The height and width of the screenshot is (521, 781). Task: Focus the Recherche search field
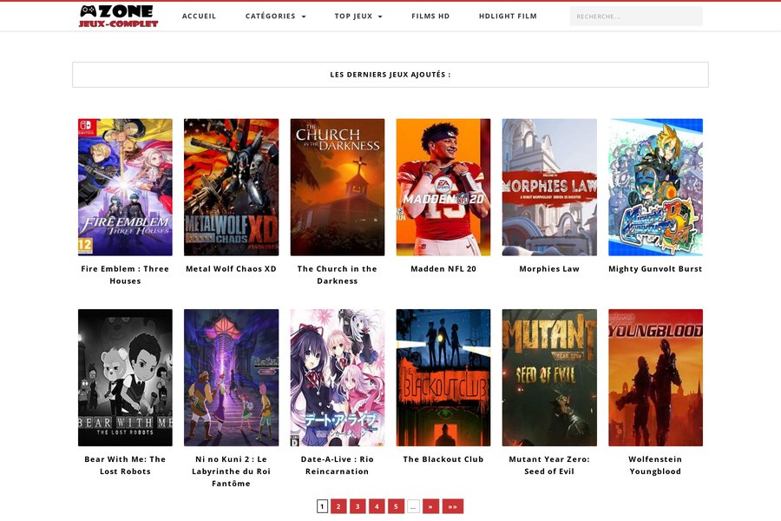636,16
